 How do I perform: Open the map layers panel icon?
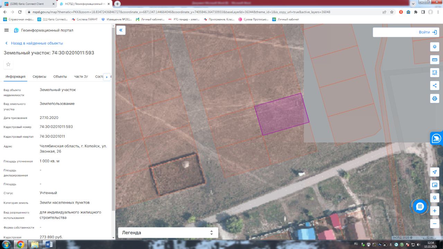coord(435,47)
